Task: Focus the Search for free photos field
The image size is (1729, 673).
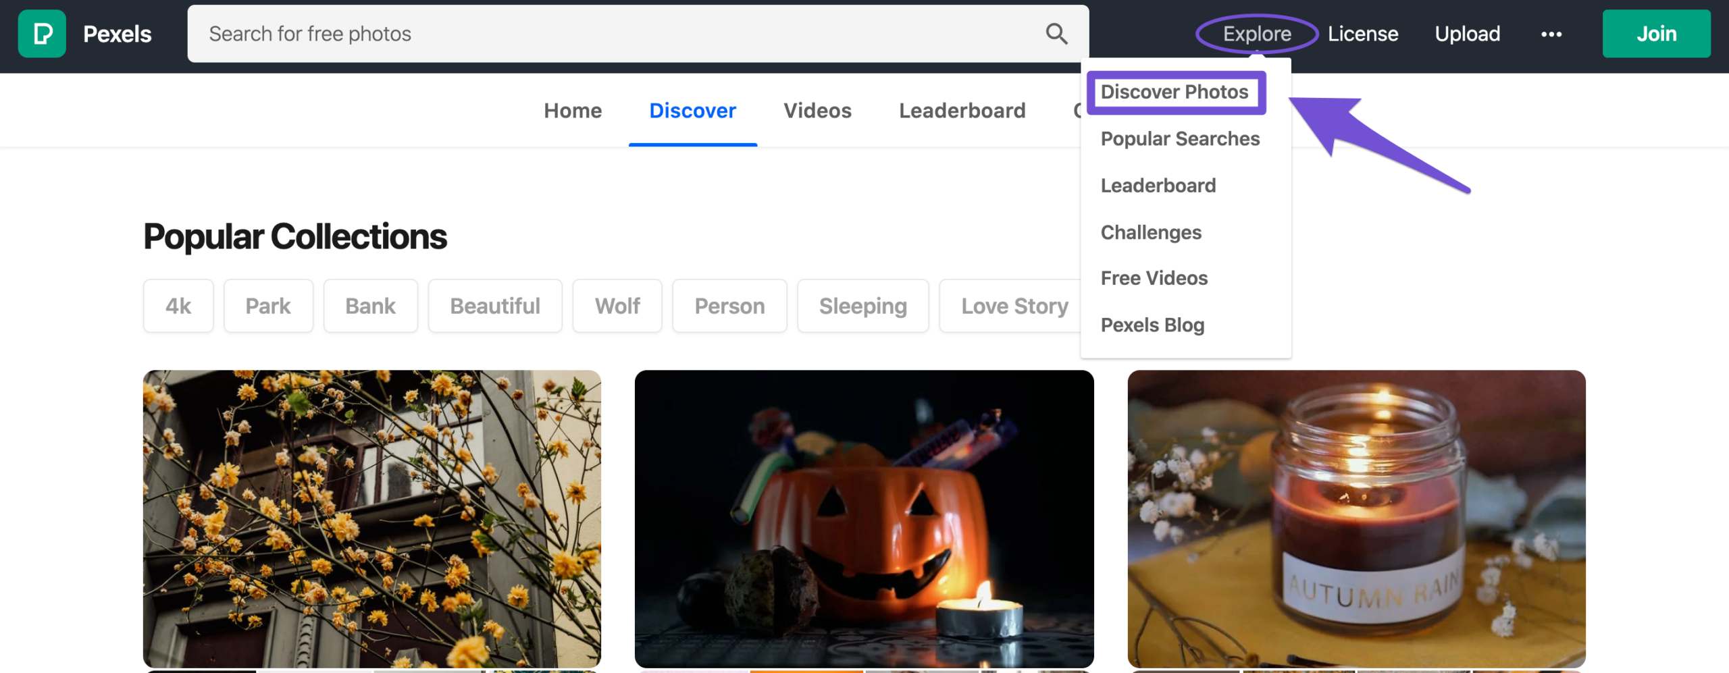Action: [638, 34]
